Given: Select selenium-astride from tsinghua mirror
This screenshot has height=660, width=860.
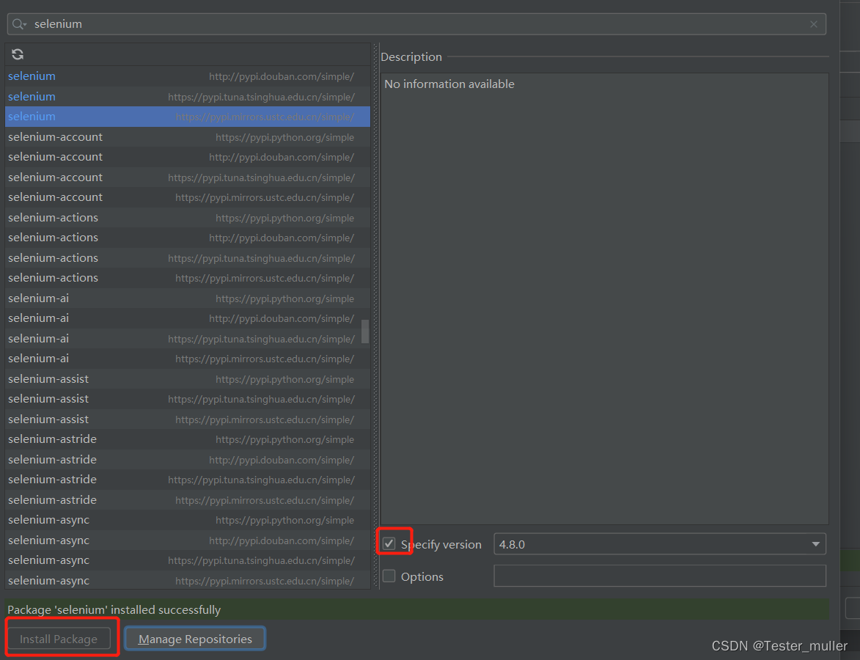Looking at the screenshot, I should click(x=188, y=480).
